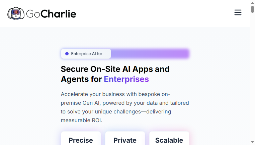This screenshot has height=145, width=255.
Task: Click the blurred purple gradient bar
Action: pos(150,53)
